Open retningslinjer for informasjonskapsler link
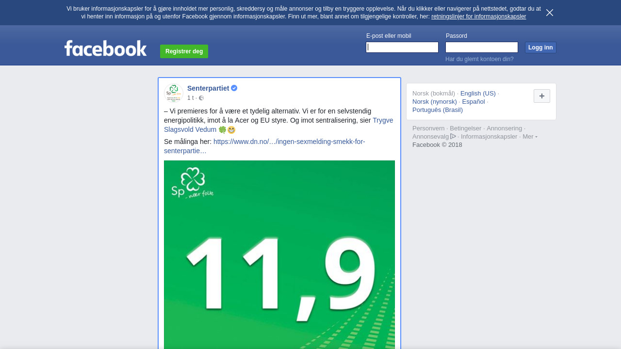This screenshot has width=621, height=349. pos(478,16)
